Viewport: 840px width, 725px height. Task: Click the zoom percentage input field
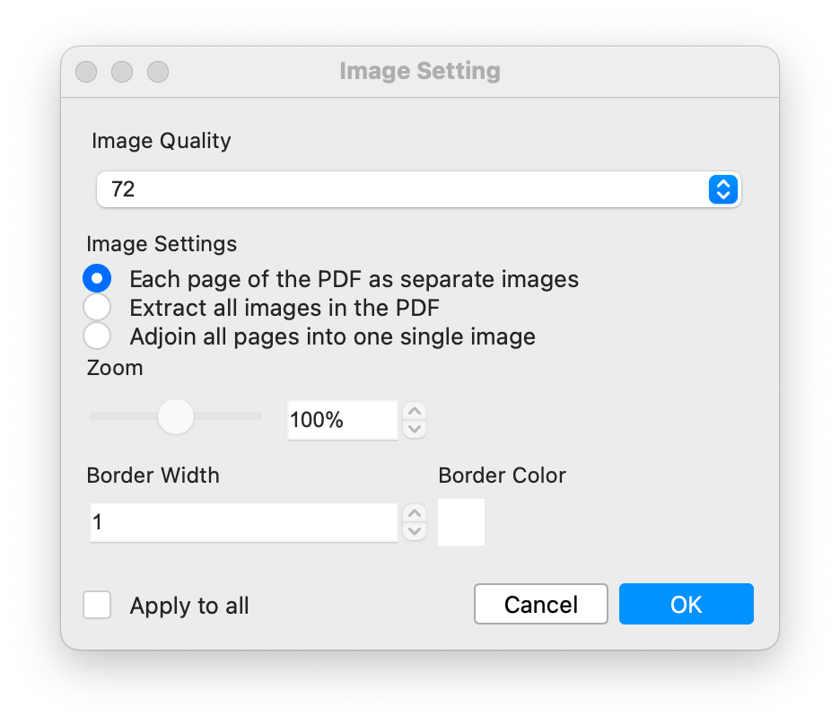(341, 419)
